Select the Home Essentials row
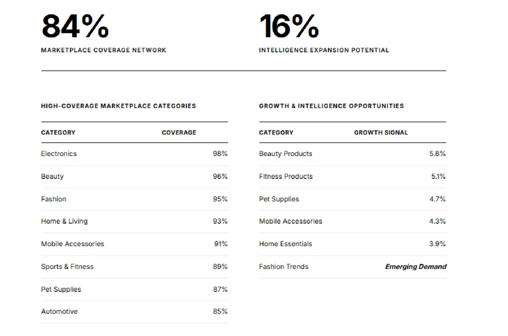The image size is (508, 336). [x=353, y=244]
